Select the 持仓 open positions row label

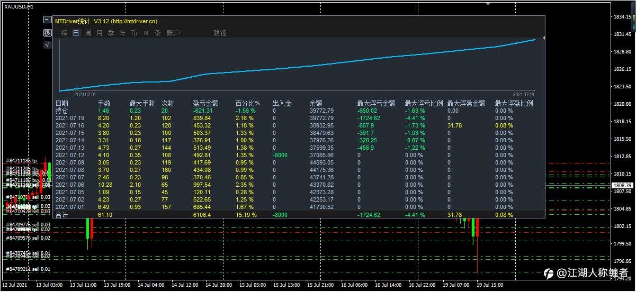62,111
